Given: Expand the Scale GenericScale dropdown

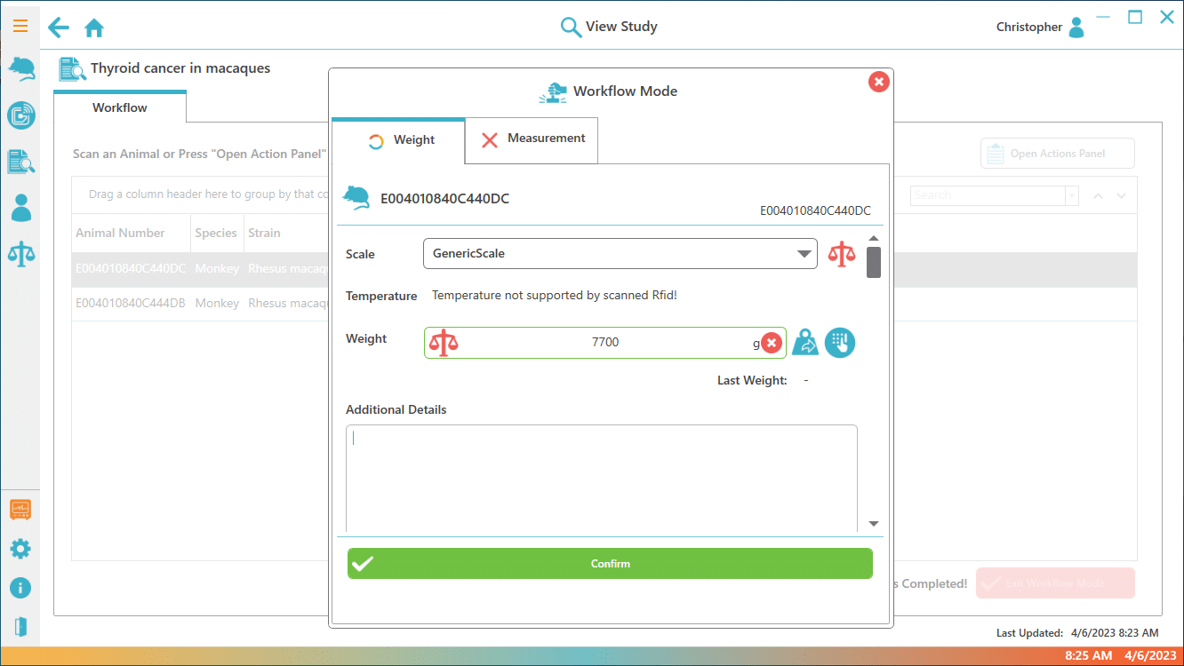Looking at the screenshot, I should pos(620,254).
